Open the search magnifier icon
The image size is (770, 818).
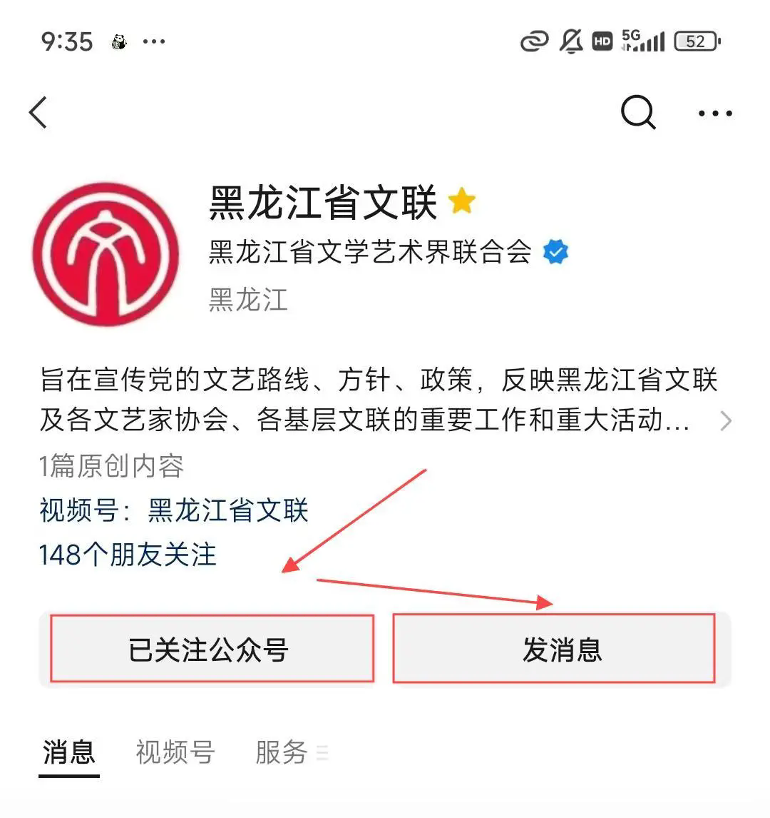638,112
